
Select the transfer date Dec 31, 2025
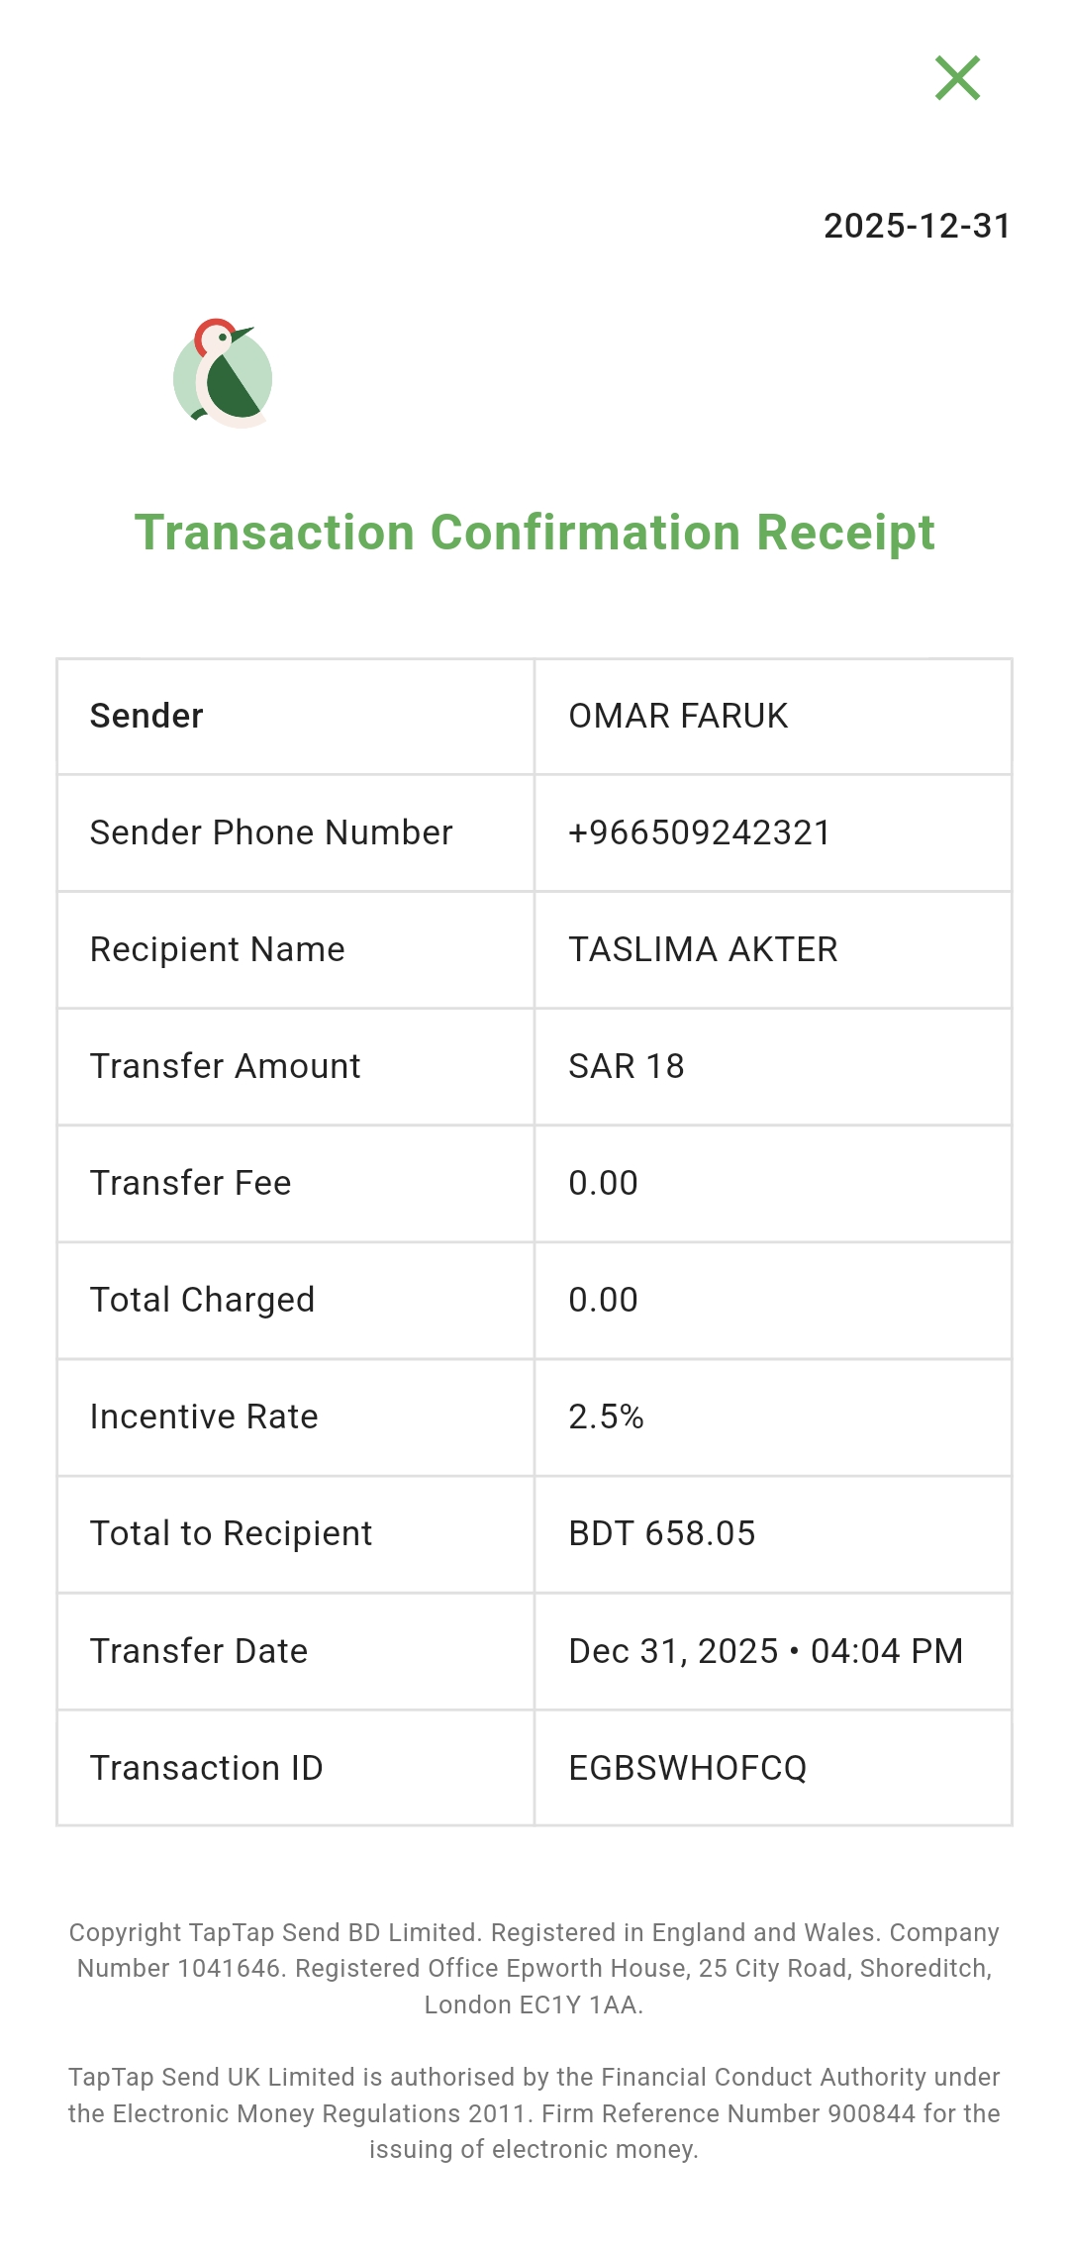tap(673, 1651)
